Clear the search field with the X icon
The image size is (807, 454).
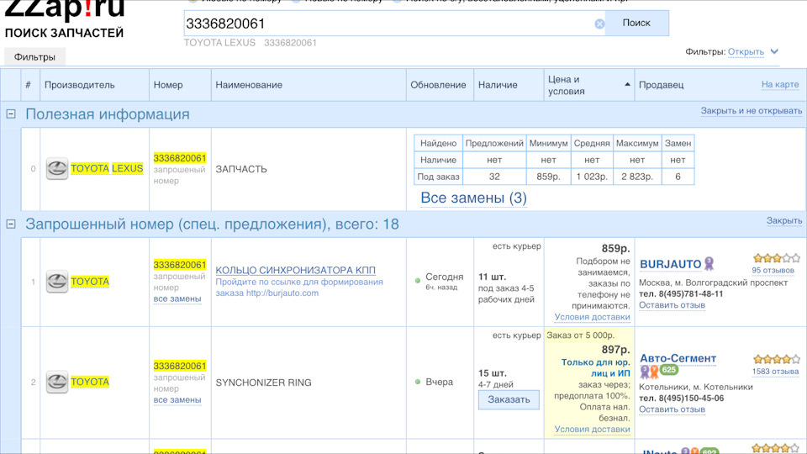point(599,24)
